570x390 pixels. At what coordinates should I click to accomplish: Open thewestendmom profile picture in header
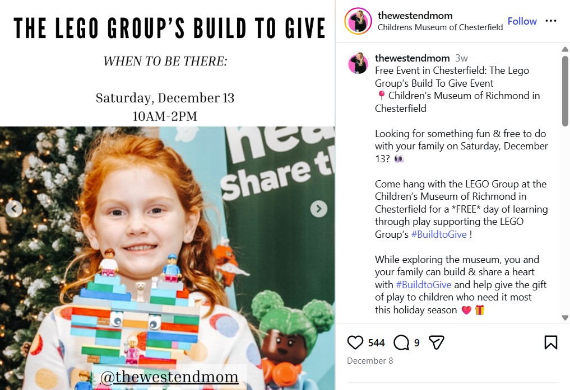[x=358, y=21]
